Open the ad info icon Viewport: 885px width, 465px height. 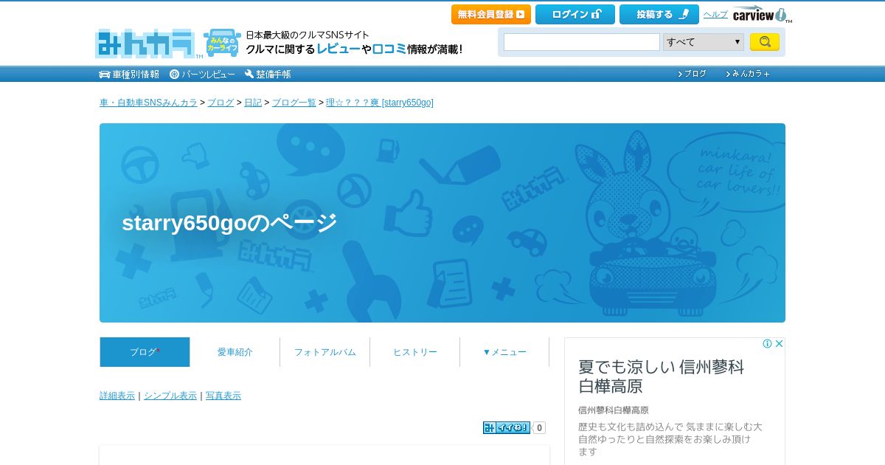point(767,344)
